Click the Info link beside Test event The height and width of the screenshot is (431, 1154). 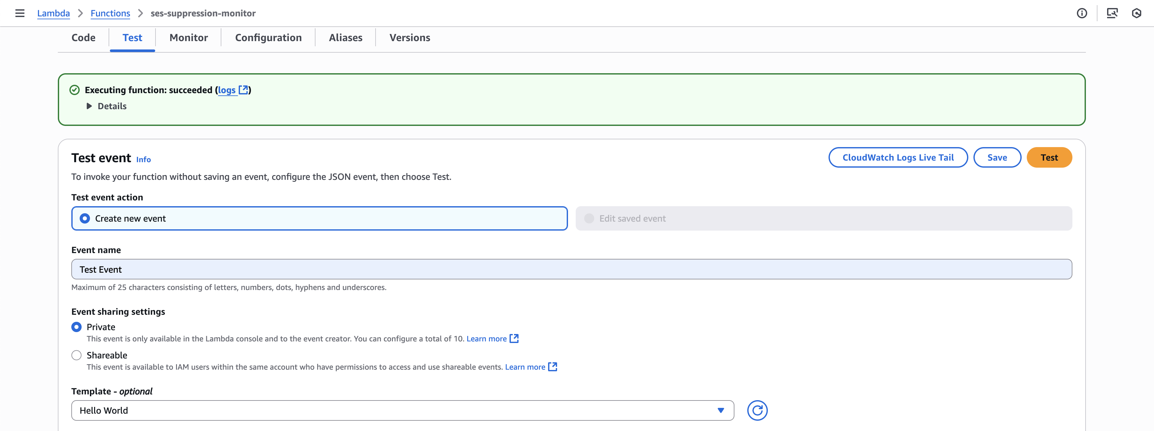pyautogui.click(x=143, y=160)
